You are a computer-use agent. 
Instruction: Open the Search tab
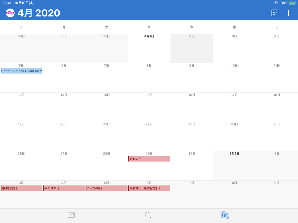148,215
